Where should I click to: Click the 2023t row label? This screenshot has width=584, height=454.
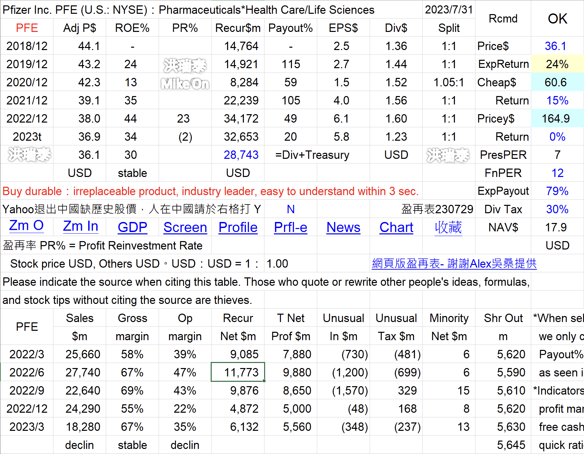(27, 137)
